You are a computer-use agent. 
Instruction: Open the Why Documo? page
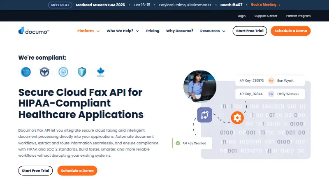click(180, 31)
